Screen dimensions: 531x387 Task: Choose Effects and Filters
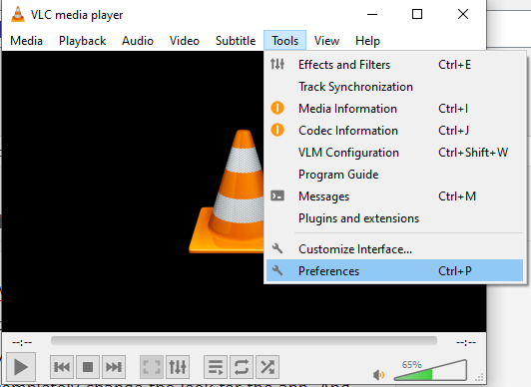click(395, 65)
